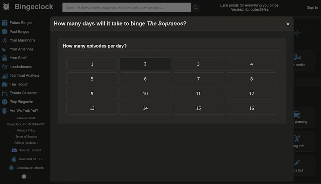
Task: Click the Past Binges checkmark icon
Action: pyautogui.click(x=4, y=32)
